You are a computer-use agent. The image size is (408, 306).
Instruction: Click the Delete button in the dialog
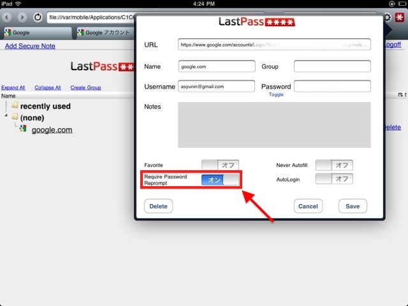(159, 206)
